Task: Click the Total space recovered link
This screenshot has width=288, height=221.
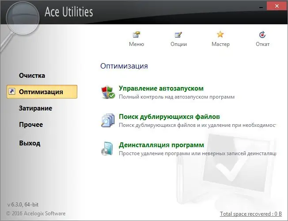Action: (251, 214)
